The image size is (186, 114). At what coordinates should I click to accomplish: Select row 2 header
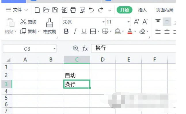point(7,75)
